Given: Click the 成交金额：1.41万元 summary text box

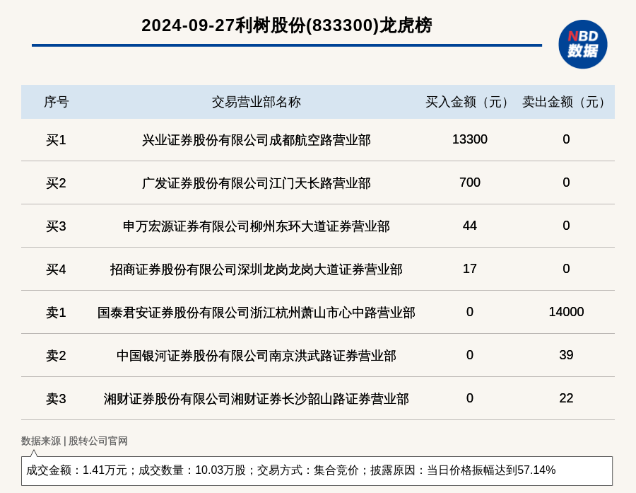Looking at the screenshot, I should coord(317,470).
